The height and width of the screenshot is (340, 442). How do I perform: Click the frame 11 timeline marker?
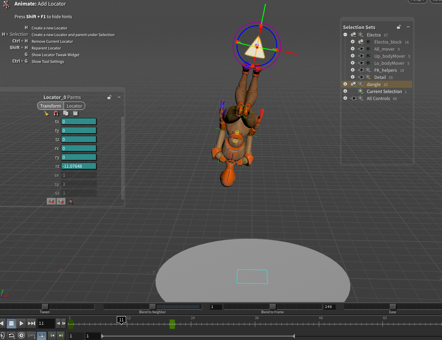[x=122, y=320]
